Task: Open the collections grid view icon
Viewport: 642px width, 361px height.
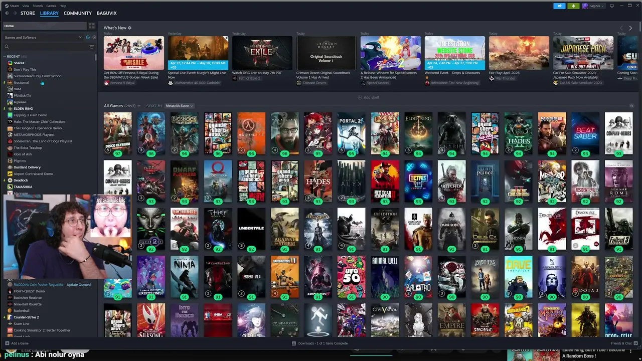Action: pyautogui.click(x=91, y=26)
